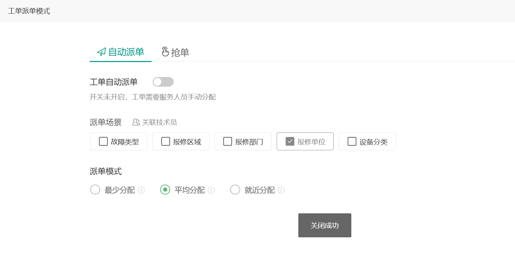Viewport: 515px width, 273px height.
Task: Click the 工单派单模式 header title
Action: point(29,11)
